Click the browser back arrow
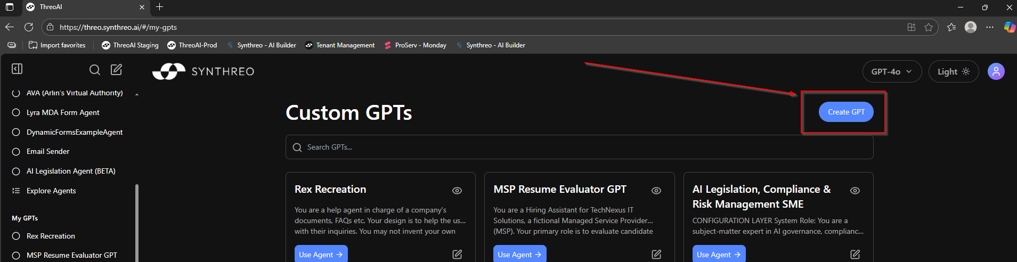 coord(10,27)
